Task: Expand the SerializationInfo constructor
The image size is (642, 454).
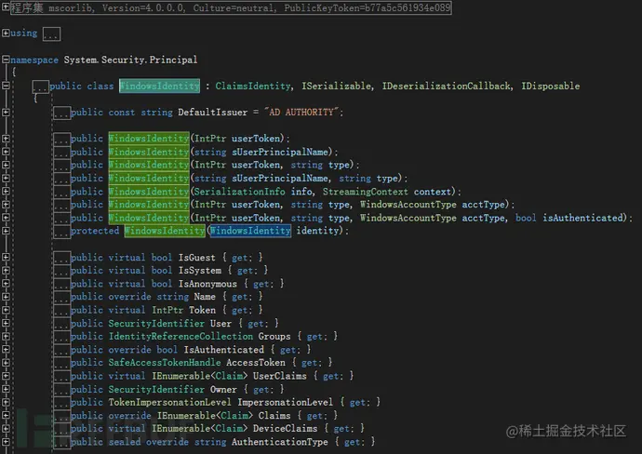Action: click(x=6, y=191)
